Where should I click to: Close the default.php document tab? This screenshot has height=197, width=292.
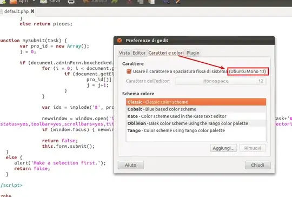click(32, 11)
